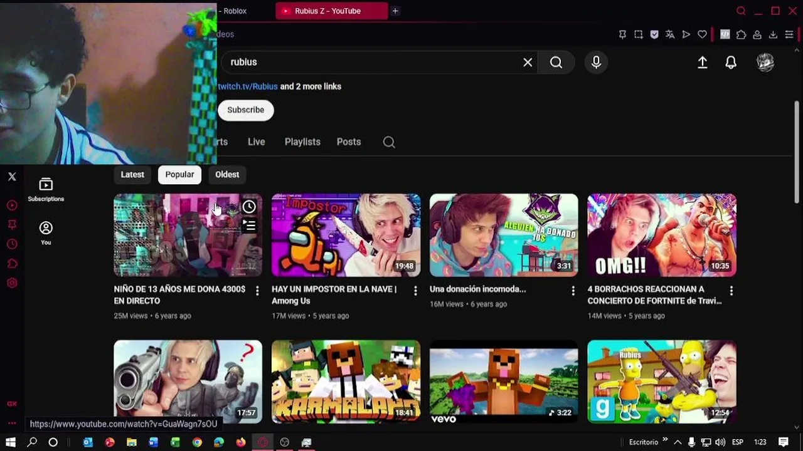Launch Firefox from the taskbar
This screenshot has height=451, width=803.
(241, 442)
